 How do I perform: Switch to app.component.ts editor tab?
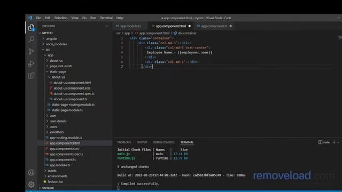pos(214,26)
